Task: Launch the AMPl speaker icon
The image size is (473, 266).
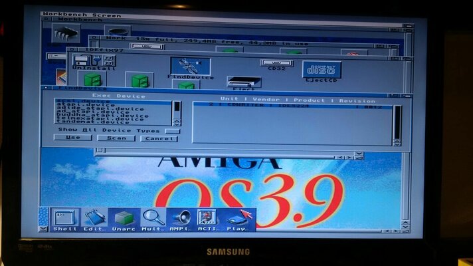Action: [x=181, y=219]
